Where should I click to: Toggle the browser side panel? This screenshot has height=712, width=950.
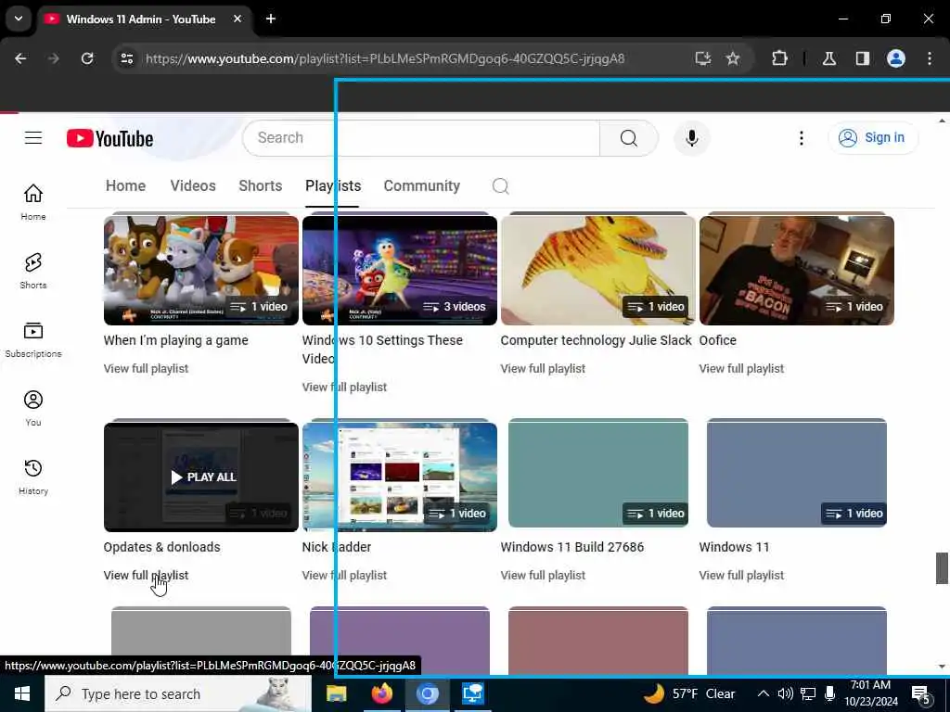[x=863, y=58]
